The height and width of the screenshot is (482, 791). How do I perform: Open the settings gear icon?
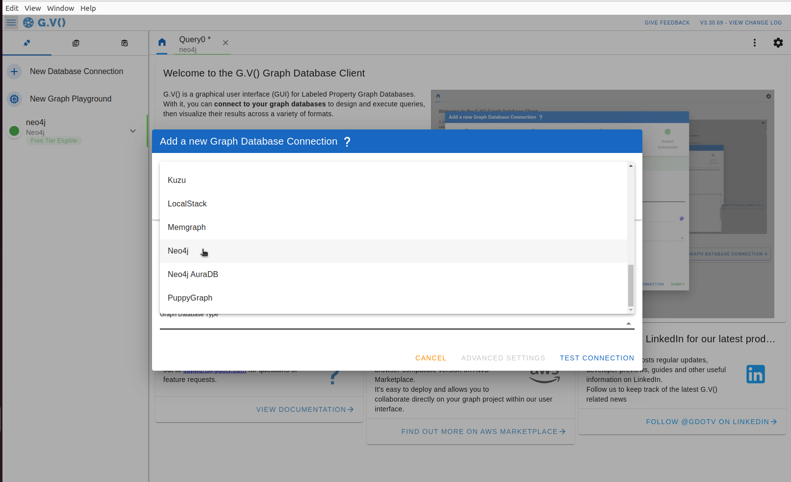778,43
